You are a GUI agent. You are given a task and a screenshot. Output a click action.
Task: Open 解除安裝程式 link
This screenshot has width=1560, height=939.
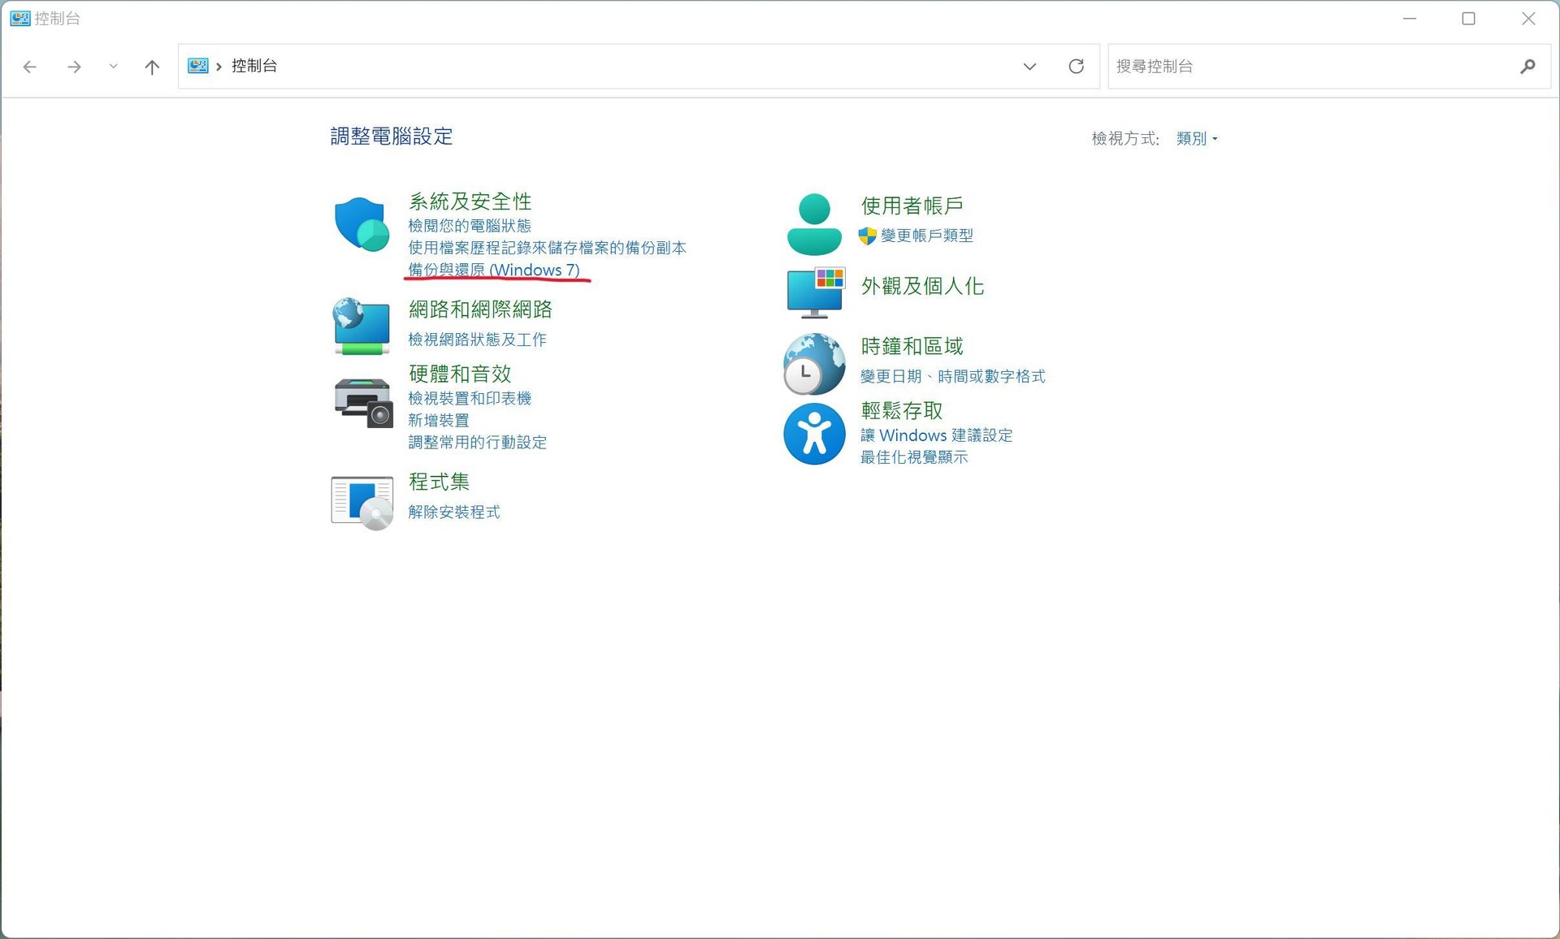[454, 512]
